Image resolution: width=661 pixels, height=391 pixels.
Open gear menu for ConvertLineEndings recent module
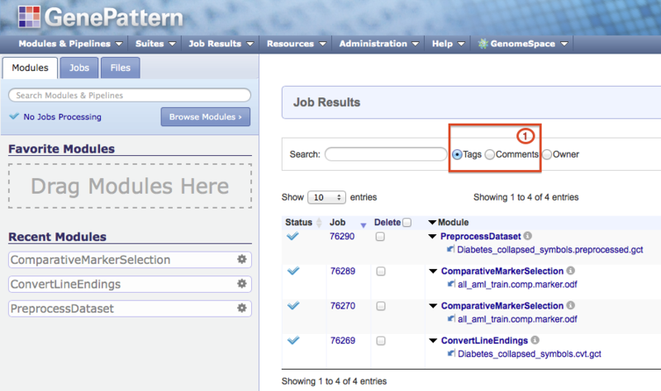(x=241, y=284)
